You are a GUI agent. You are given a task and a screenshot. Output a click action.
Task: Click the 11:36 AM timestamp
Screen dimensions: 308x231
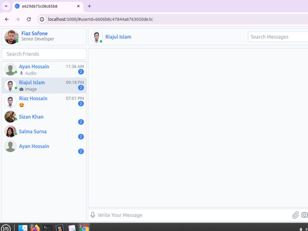pyautogui.click(x=75, y=67)
